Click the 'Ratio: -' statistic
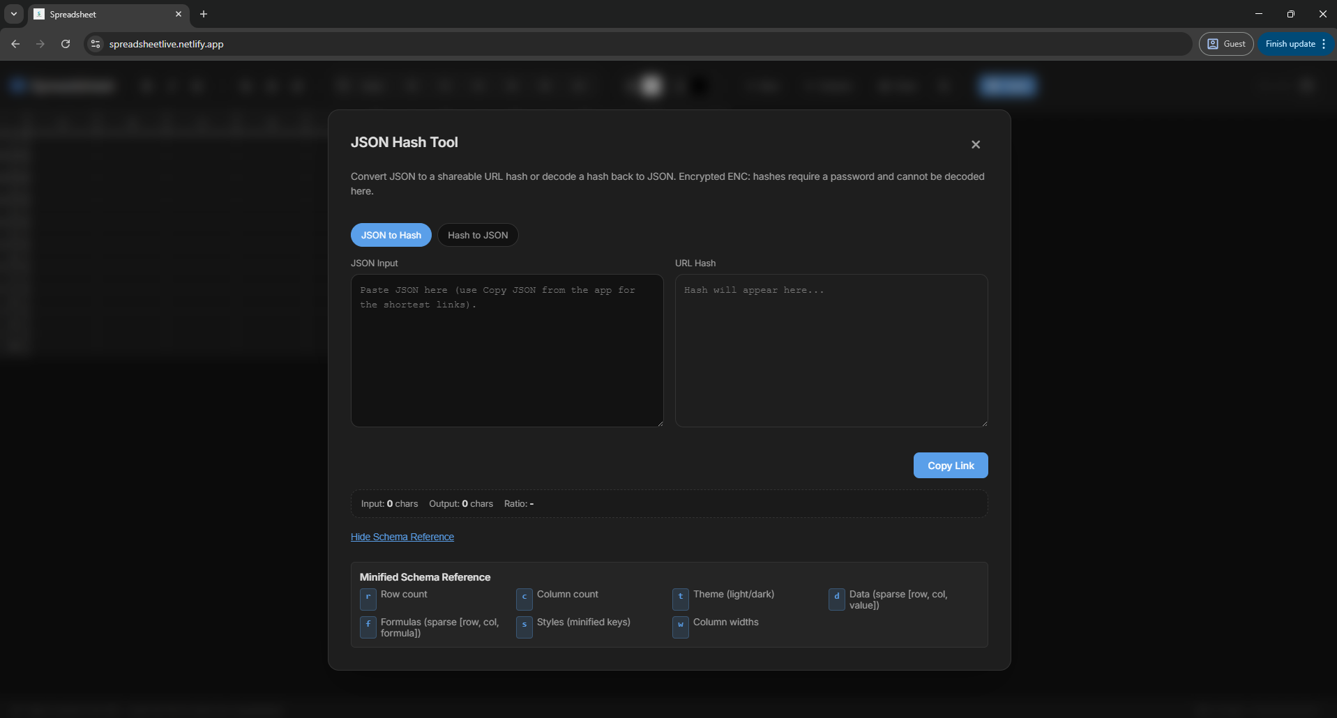 (519, 503)
